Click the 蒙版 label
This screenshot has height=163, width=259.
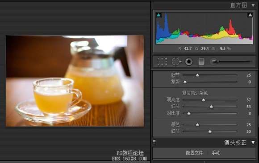coord(175,82)
